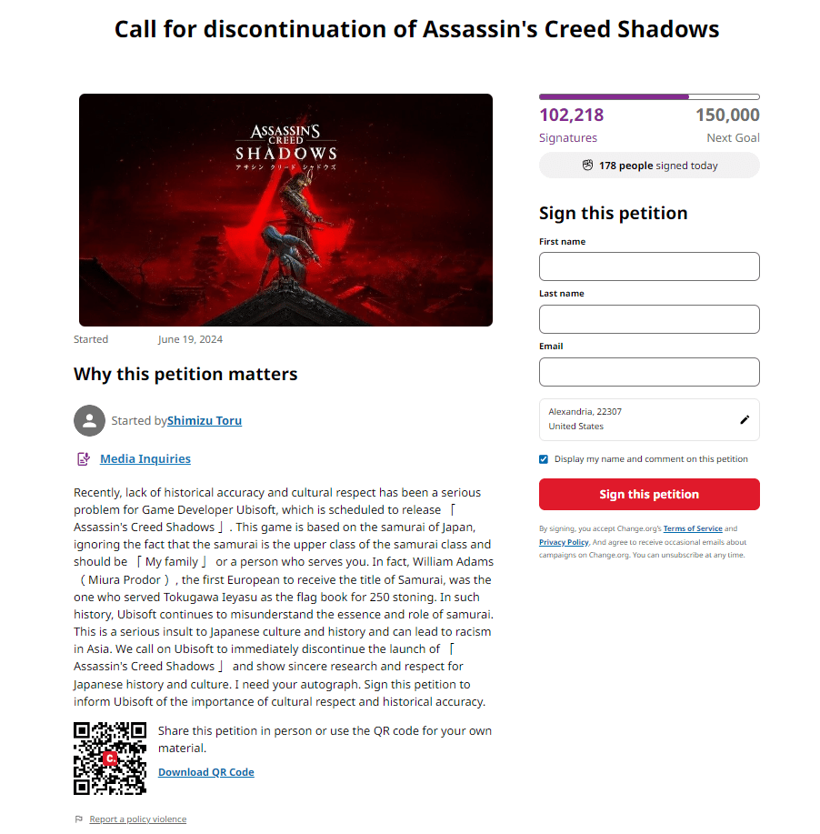The width and height of the screenshot is (820, 834).
Task: Click the fist icon beside signed today
Action: point(587,166)
